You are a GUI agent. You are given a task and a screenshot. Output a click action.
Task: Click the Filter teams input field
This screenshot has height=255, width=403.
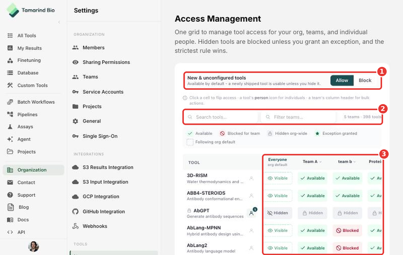(298, 117)
